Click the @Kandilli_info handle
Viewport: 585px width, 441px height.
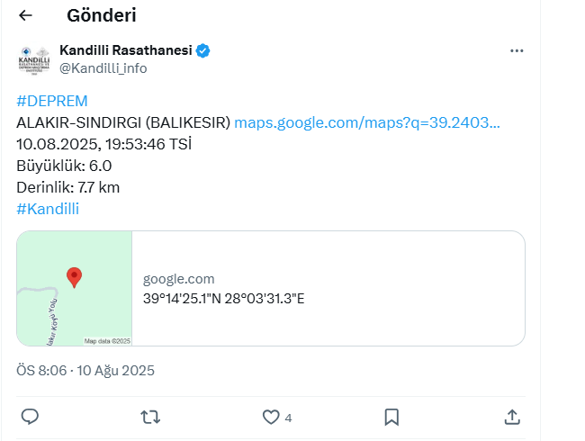103,68
